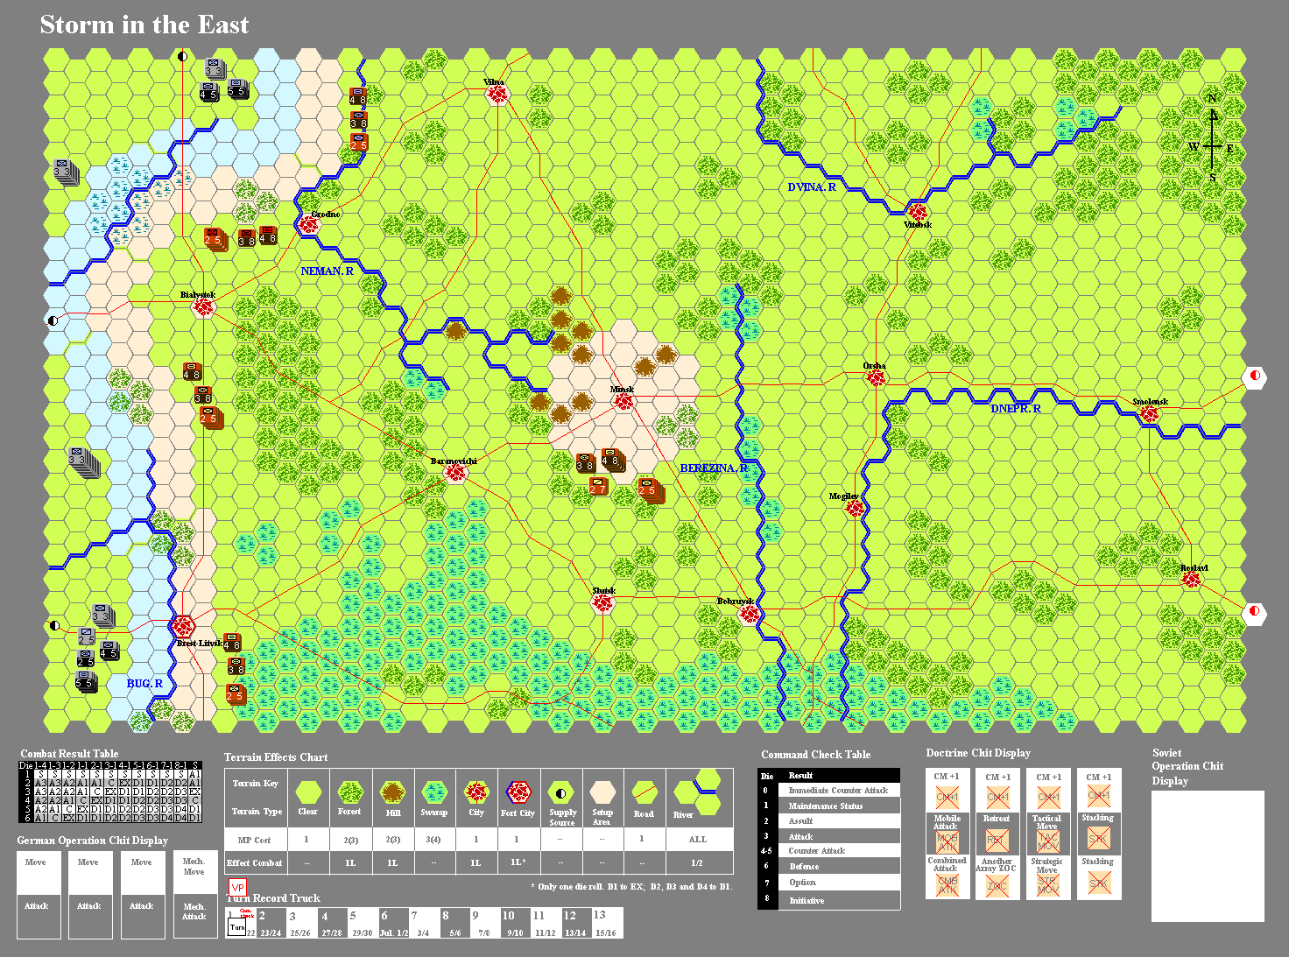Click the BEREZINA. R river label
The image size is (1289, 957).
pyautogui.click(x=714, y=468)
